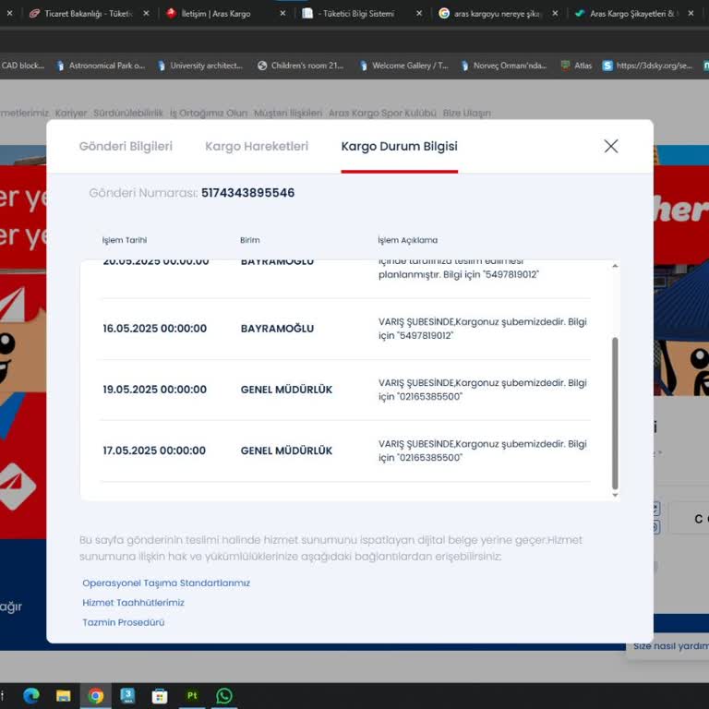709x709 pixels.
Task: Open İş Ortağımız Olun in site navigation
Action: (209, 113)
